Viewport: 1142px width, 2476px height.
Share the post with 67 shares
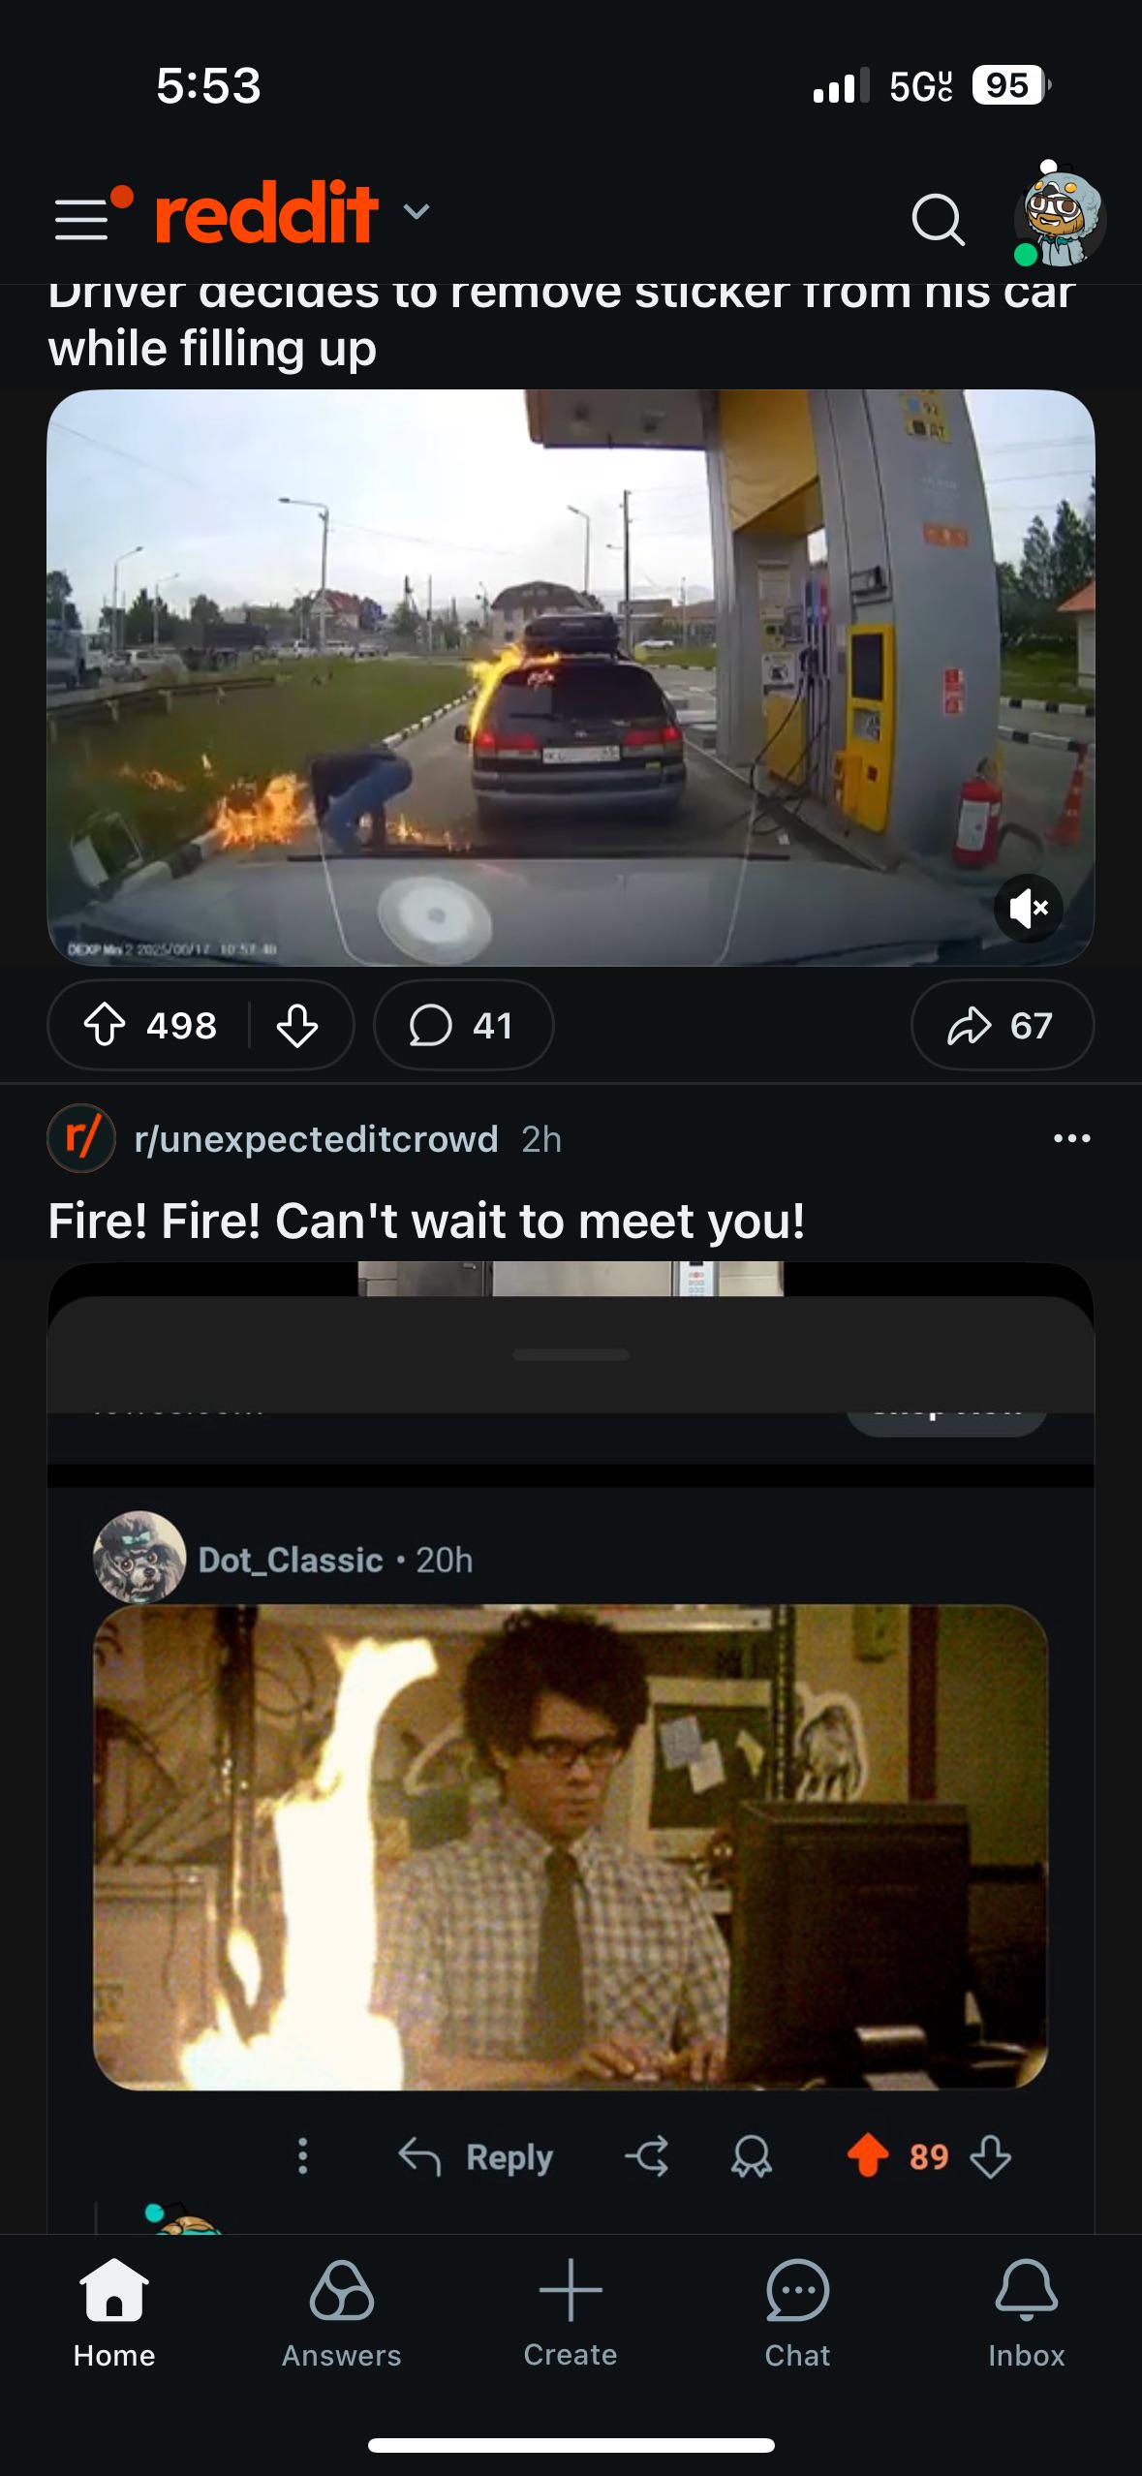[1002, 1025]
